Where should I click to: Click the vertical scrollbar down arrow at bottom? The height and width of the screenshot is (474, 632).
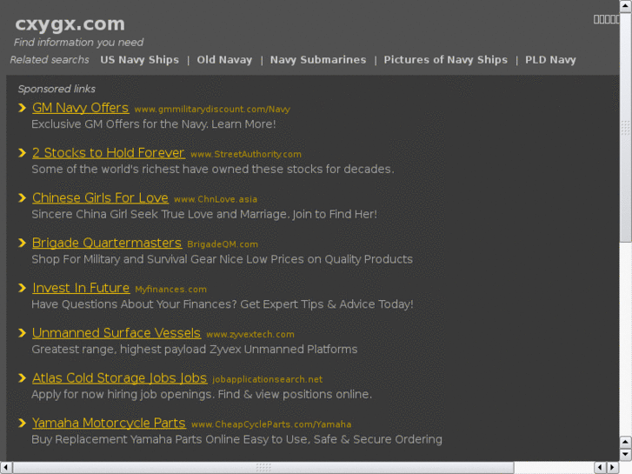coord(625,455)
